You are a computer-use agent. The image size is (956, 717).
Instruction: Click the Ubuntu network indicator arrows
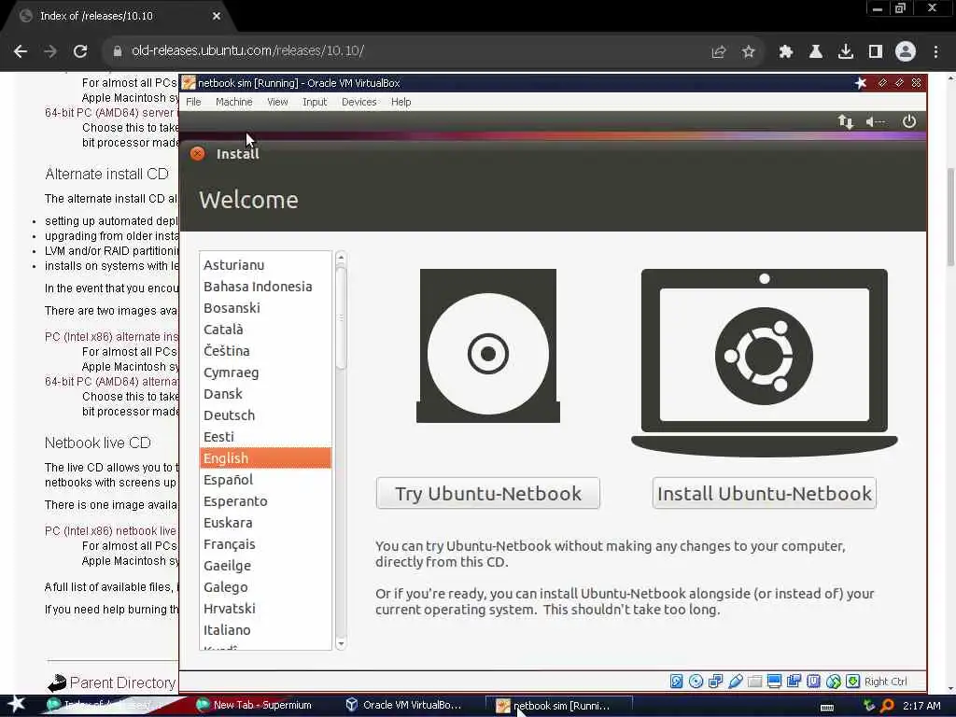coord(845,122)
